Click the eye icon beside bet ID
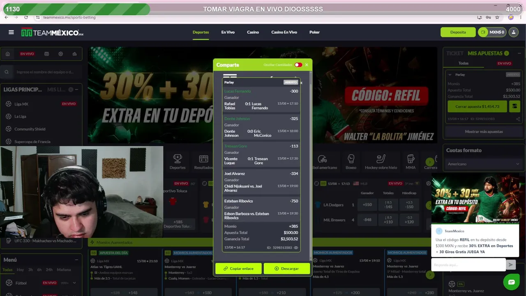 tap(296, 247)
